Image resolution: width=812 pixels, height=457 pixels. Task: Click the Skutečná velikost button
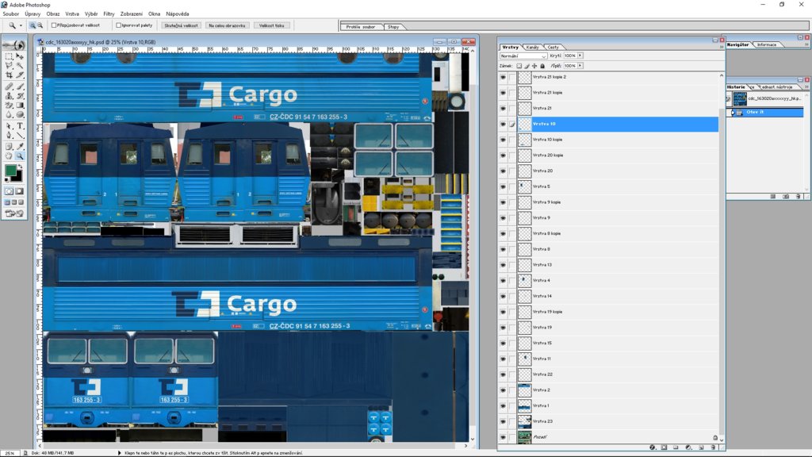pos(181,25)
